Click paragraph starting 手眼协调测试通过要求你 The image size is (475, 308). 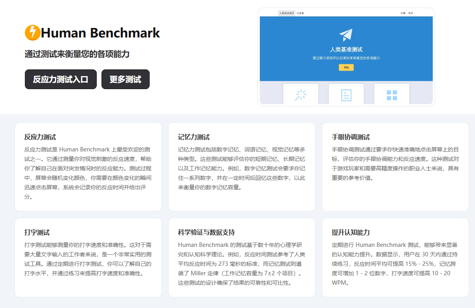point(395,164)
